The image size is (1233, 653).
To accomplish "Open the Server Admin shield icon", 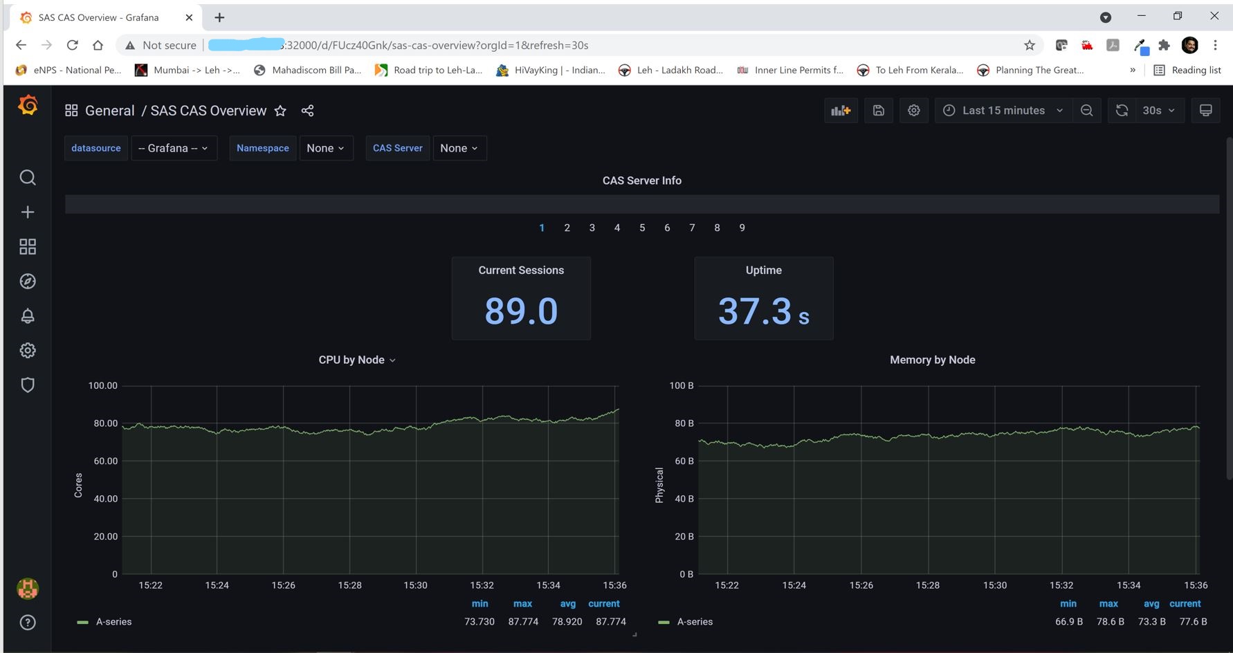I will tap(28, 385).
